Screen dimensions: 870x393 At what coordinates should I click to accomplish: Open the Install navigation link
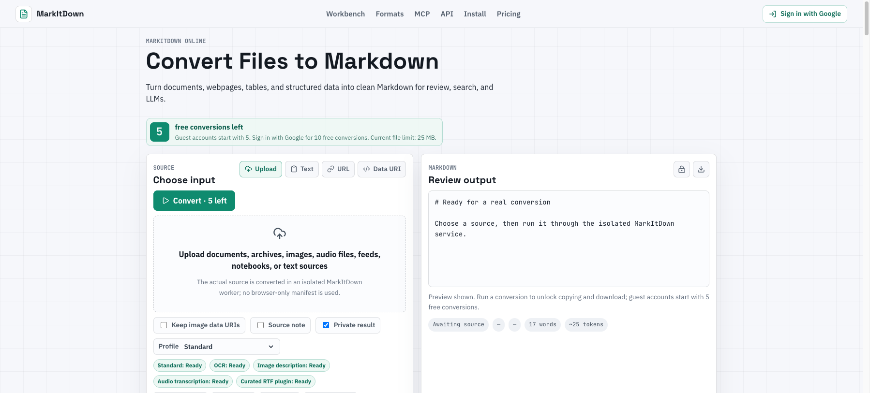pyautogui.click(x=475, y=14)
